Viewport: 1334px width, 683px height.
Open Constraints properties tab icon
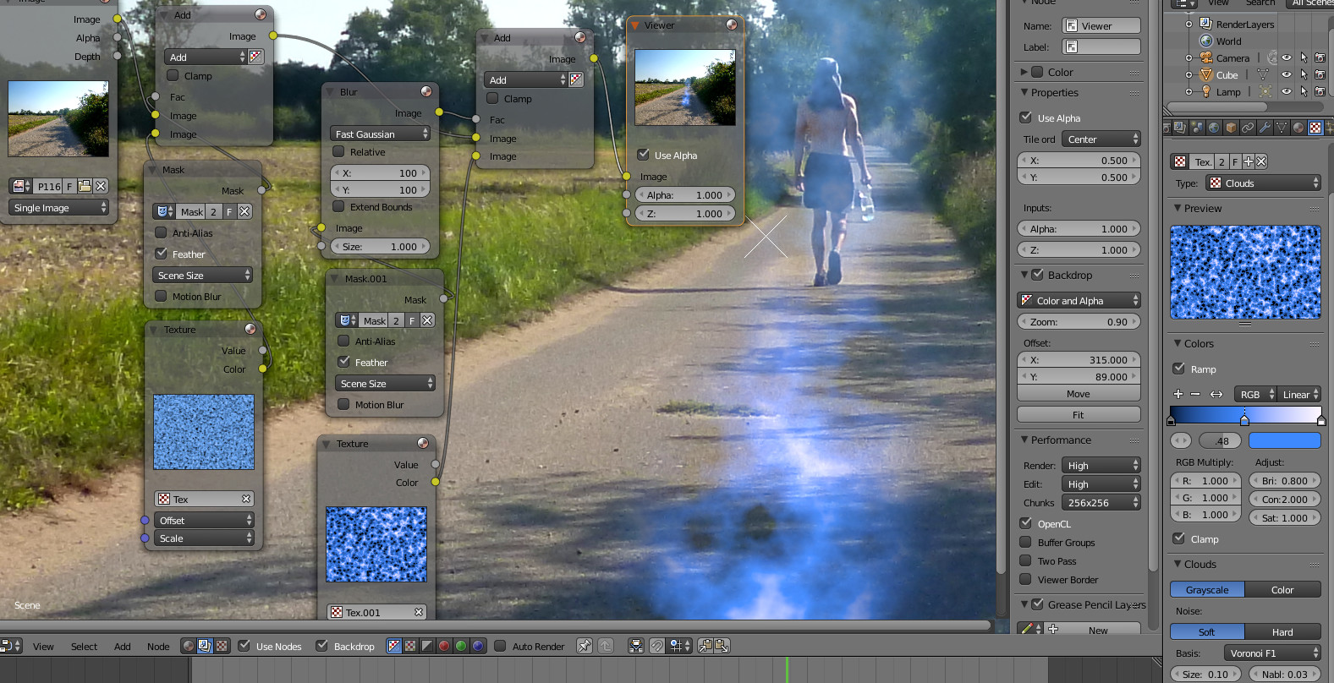tap(1248, 128)
